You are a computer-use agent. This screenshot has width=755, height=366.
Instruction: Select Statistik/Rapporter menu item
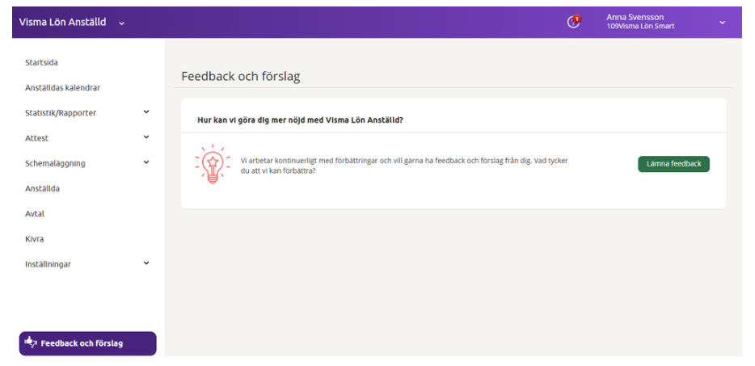[61, 113]
